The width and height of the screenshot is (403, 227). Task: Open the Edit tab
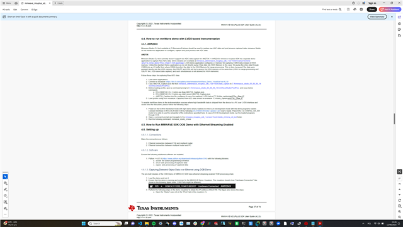coord(15,9)
